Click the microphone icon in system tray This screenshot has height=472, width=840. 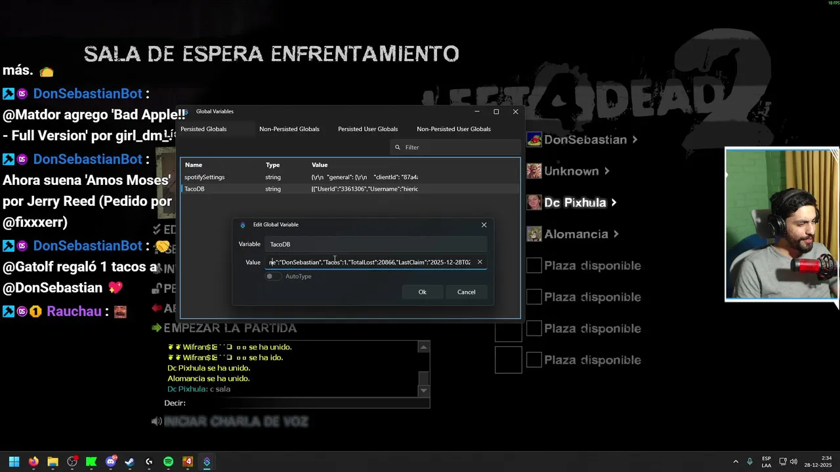point(749,462)
